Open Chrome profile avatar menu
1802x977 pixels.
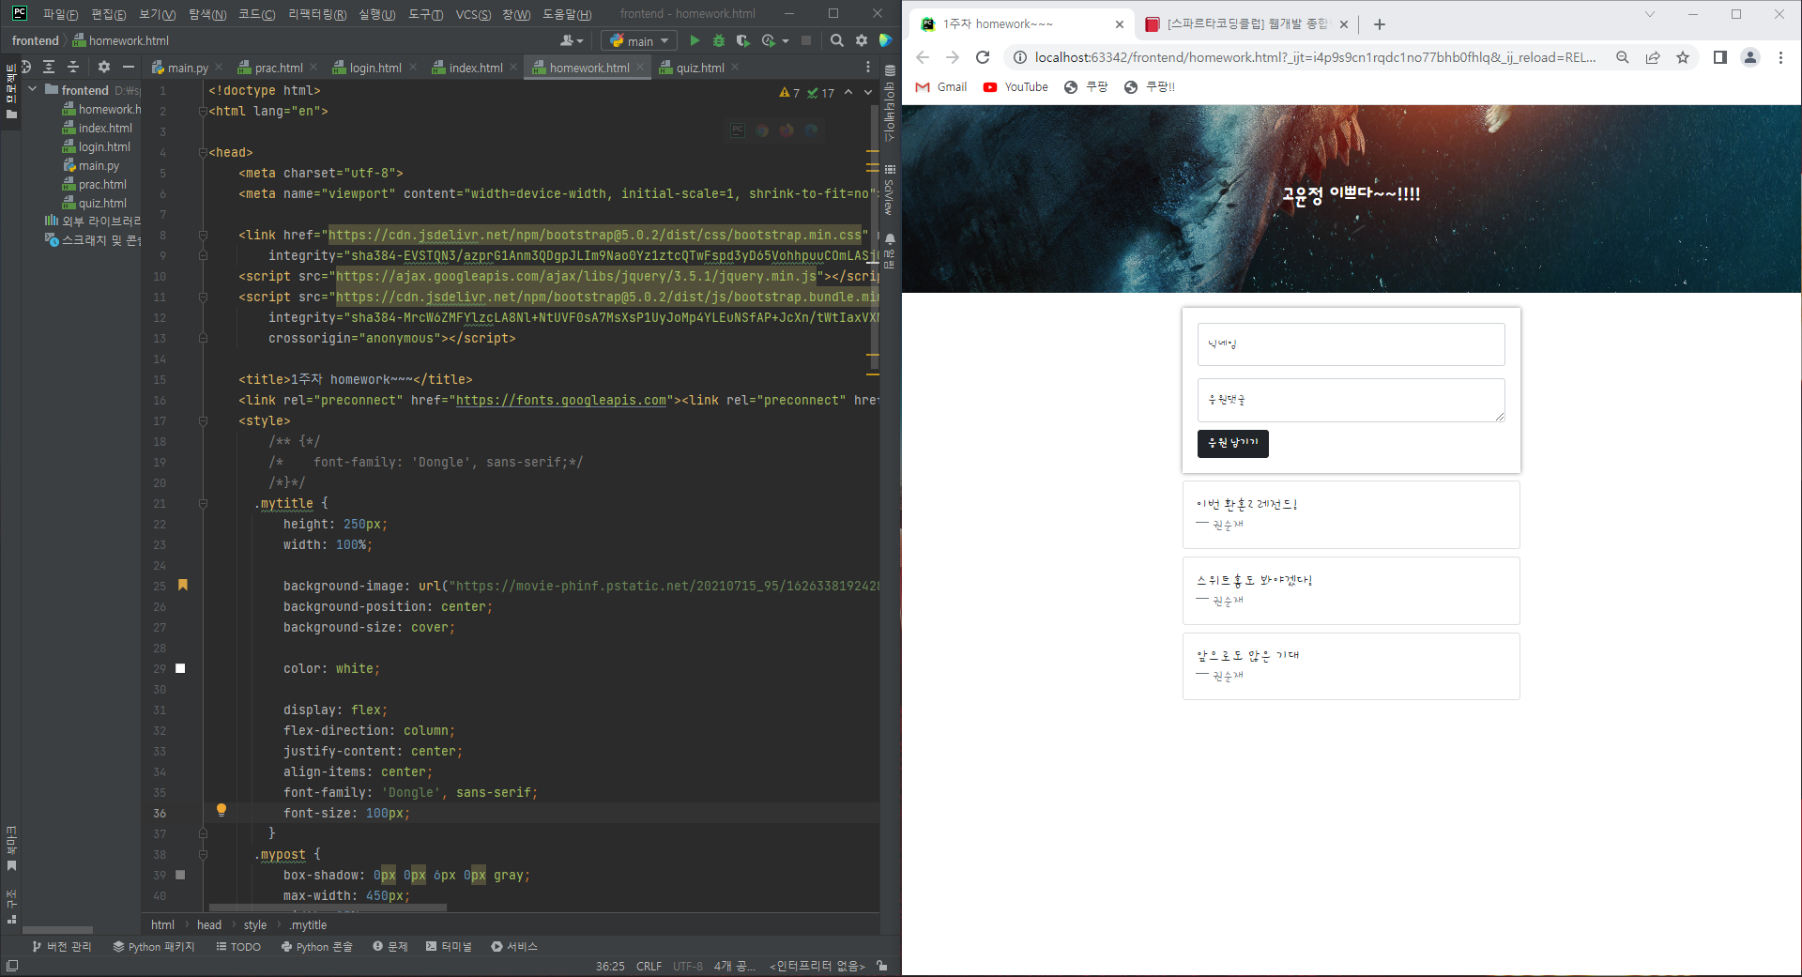coord(1750,57)
